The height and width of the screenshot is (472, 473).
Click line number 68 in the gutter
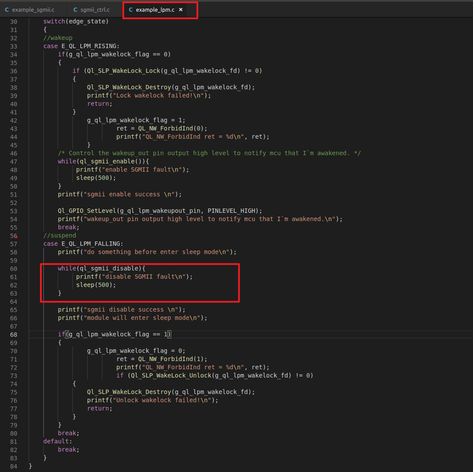[13, 334]
